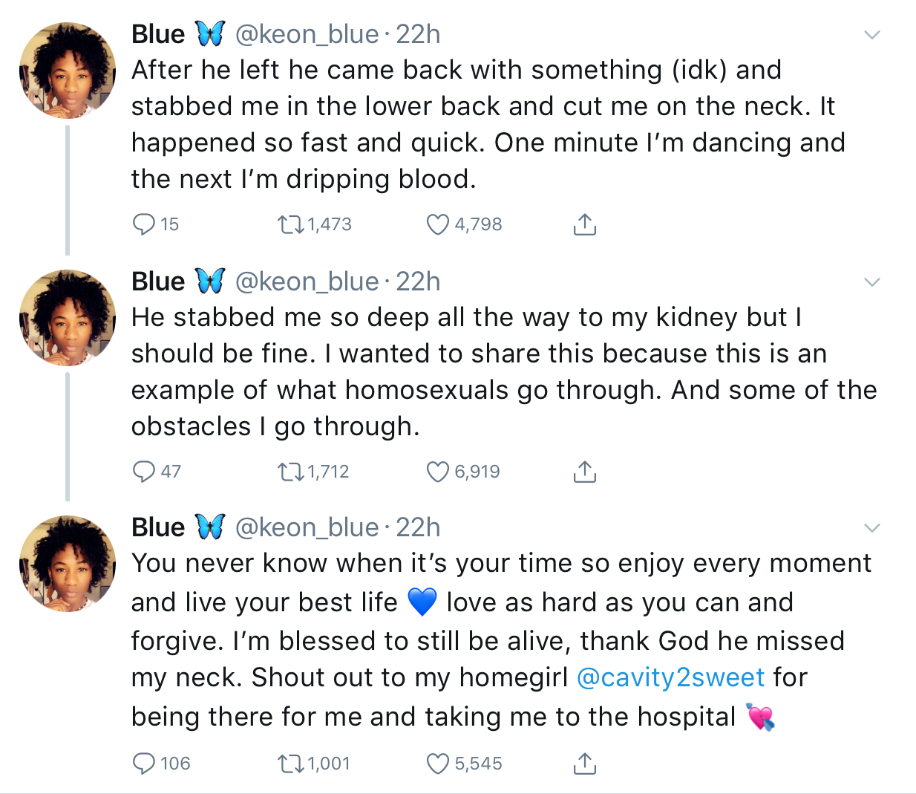The height and width of the screenshot is (794, 916).
Task: Open @keon_blue handle on the first tweet
Action: tap(307, 34)
